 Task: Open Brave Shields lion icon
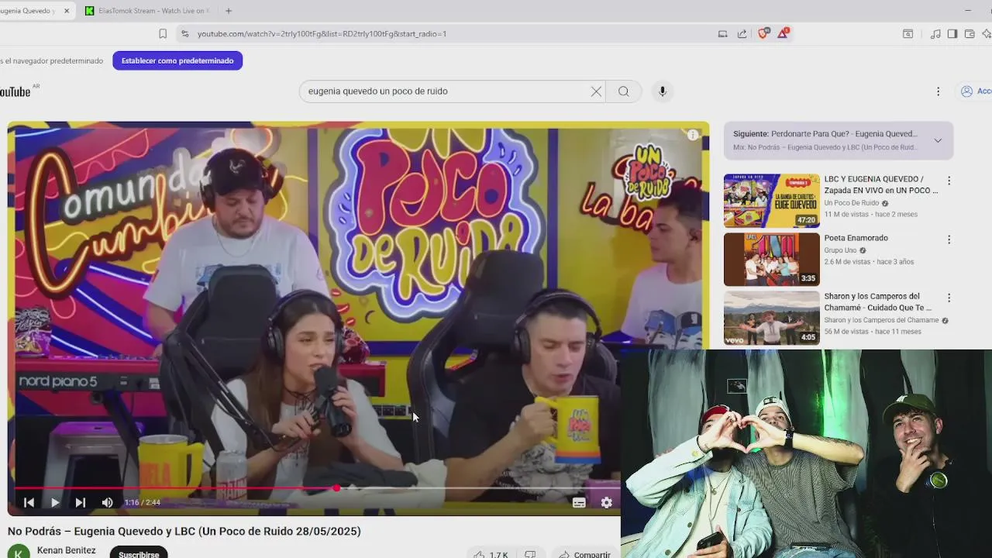tap(763, 33)
